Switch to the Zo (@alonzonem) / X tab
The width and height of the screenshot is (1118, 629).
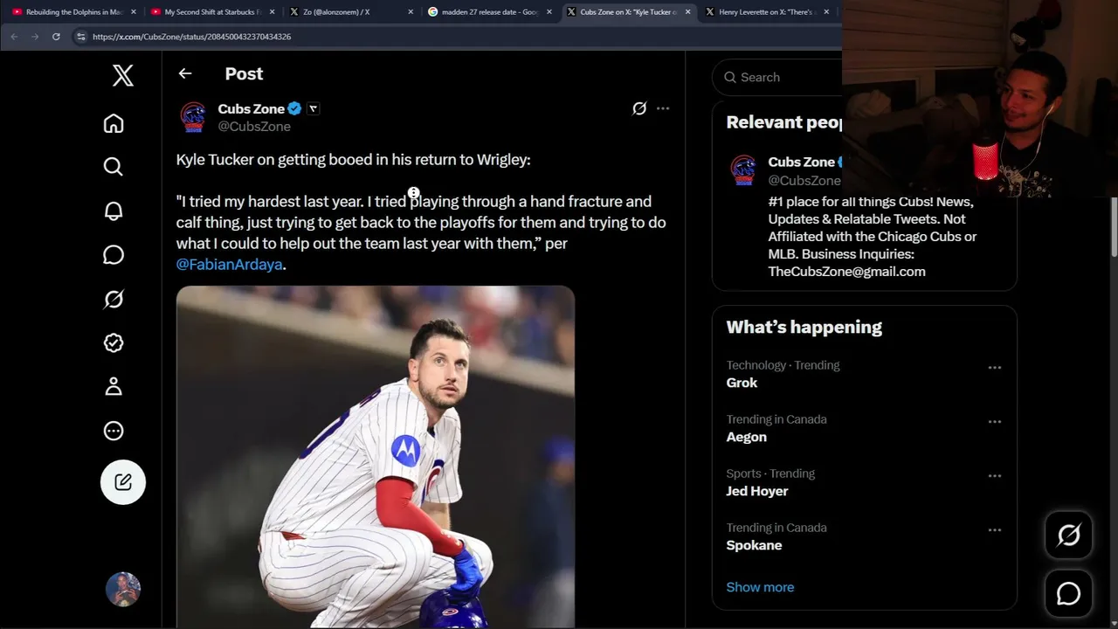click(x=350, y=12)
